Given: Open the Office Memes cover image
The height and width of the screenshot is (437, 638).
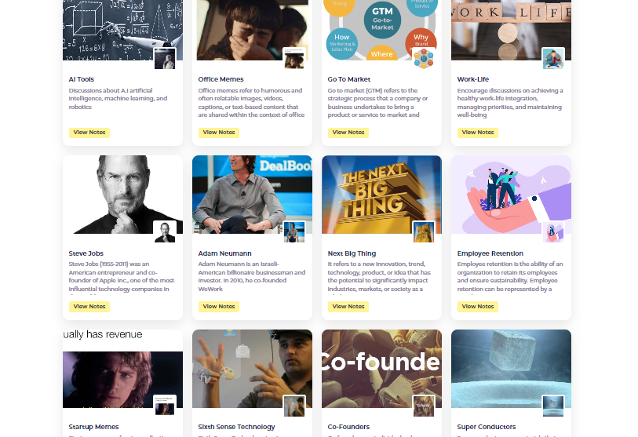Looking at the screenshot, I should 252,29.
